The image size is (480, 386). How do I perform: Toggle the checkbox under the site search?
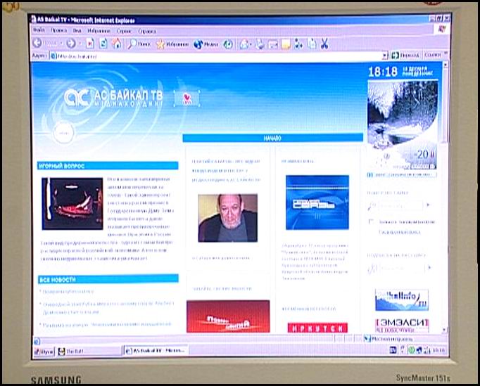372,221
